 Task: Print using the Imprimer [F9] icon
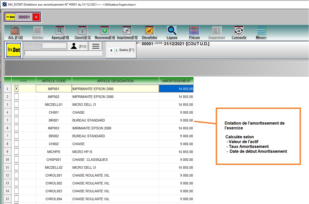pos(127,31)
